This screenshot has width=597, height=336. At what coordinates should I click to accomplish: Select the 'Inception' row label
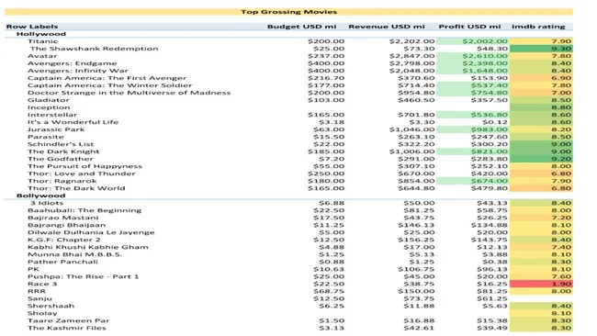[x=49, y=107]
